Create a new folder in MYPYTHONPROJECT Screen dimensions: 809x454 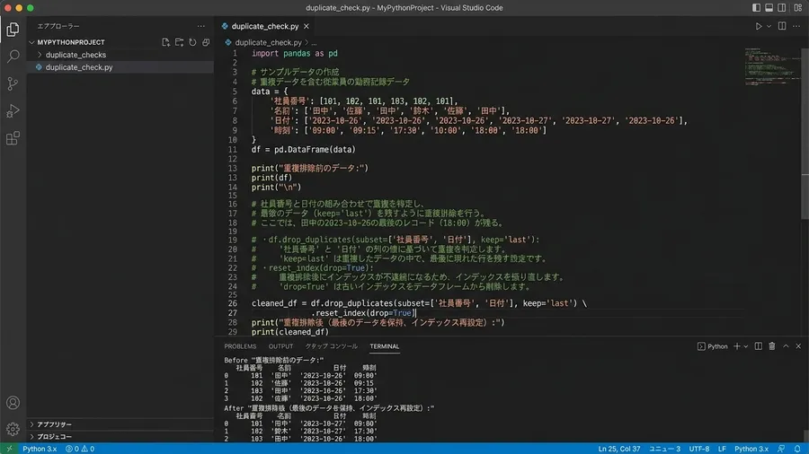[x=179, y=42]
